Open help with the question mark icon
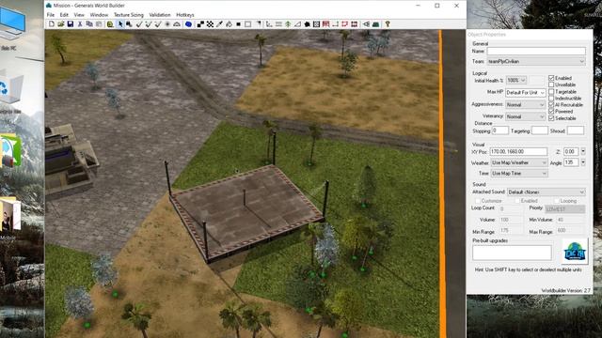Viewport: 602px width, 338px height. (x=388, y=24)
